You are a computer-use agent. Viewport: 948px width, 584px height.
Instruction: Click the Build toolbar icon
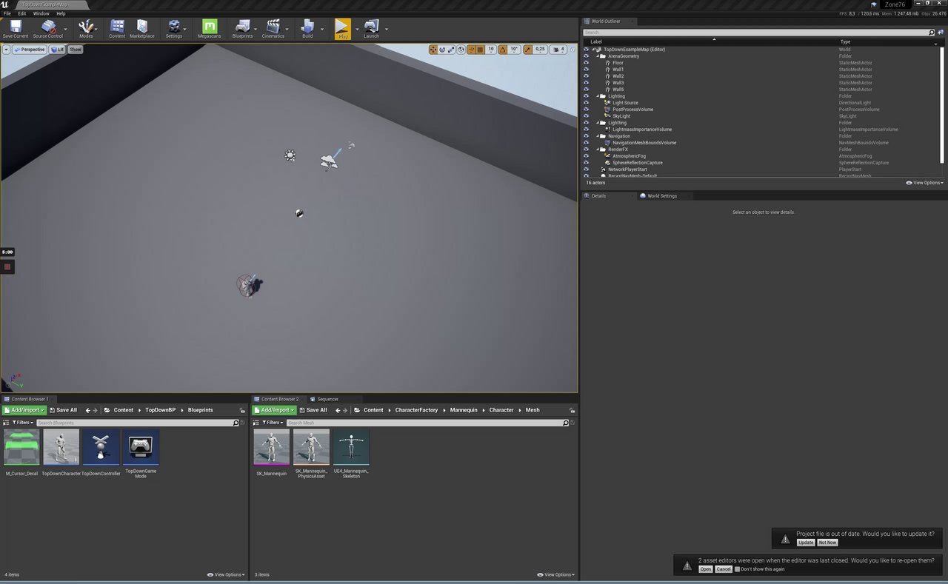click(x=307, y=29)
